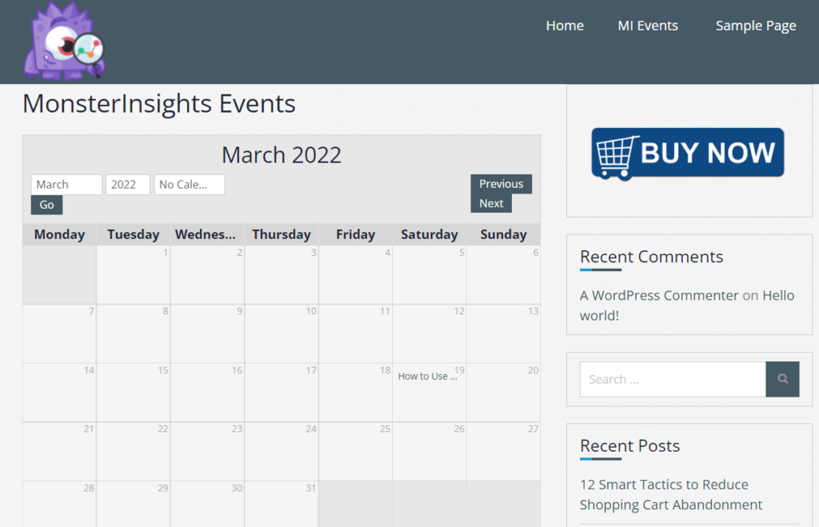Click the Sunday column header

click(503, 234)
